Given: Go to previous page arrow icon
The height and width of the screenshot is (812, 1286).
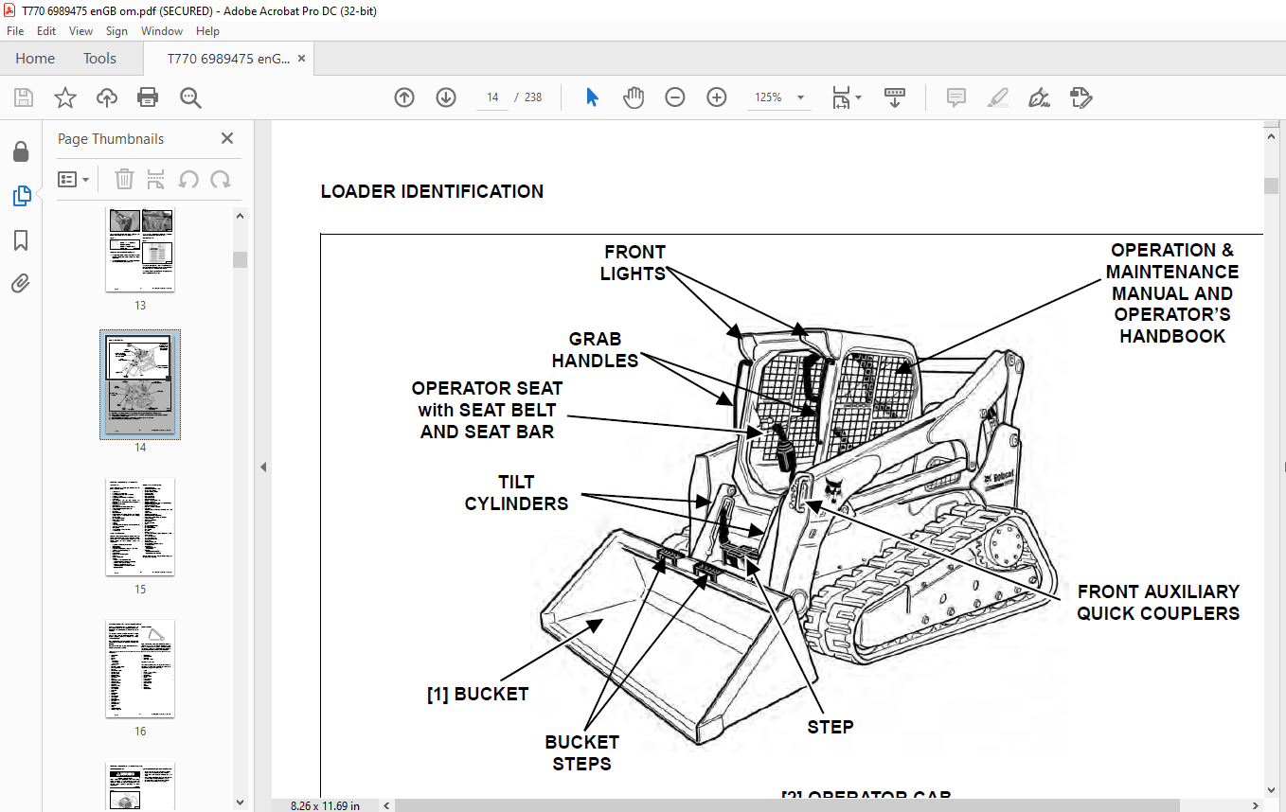Looking at the screenshot, I should 404,97.
